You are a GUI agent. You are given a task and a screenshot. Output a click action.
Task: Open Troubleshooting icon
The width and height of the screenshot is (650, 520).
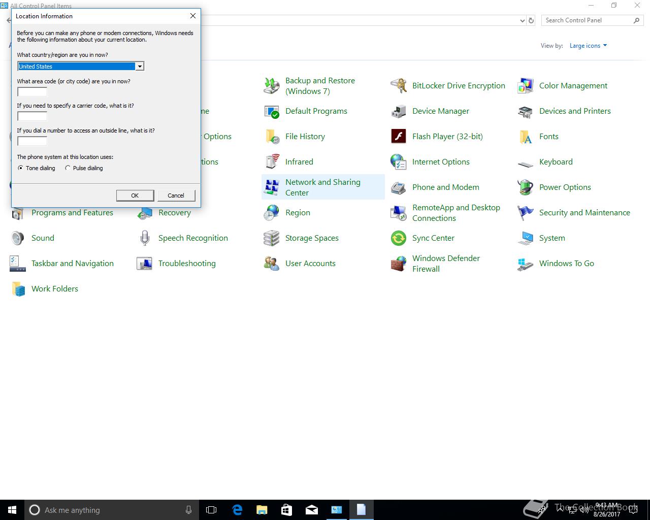point(145,264)
